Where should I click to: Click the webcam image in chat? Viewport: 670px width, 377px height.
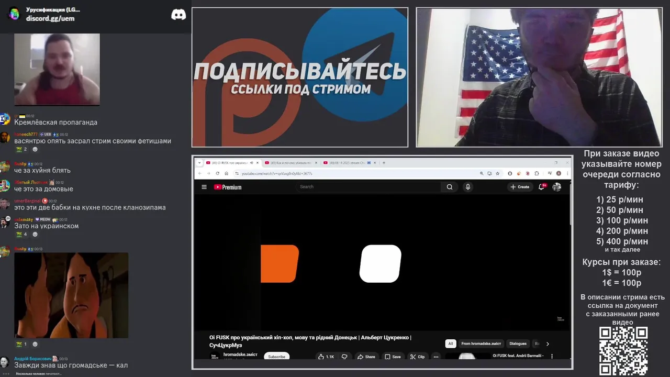57,69
